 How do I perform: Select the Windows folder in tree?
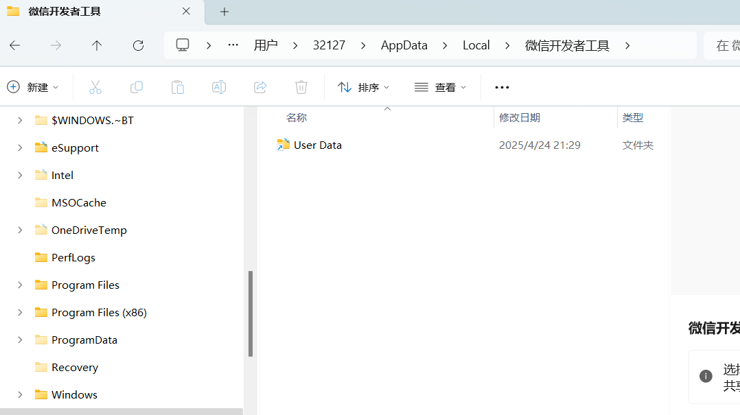[74, 394]
